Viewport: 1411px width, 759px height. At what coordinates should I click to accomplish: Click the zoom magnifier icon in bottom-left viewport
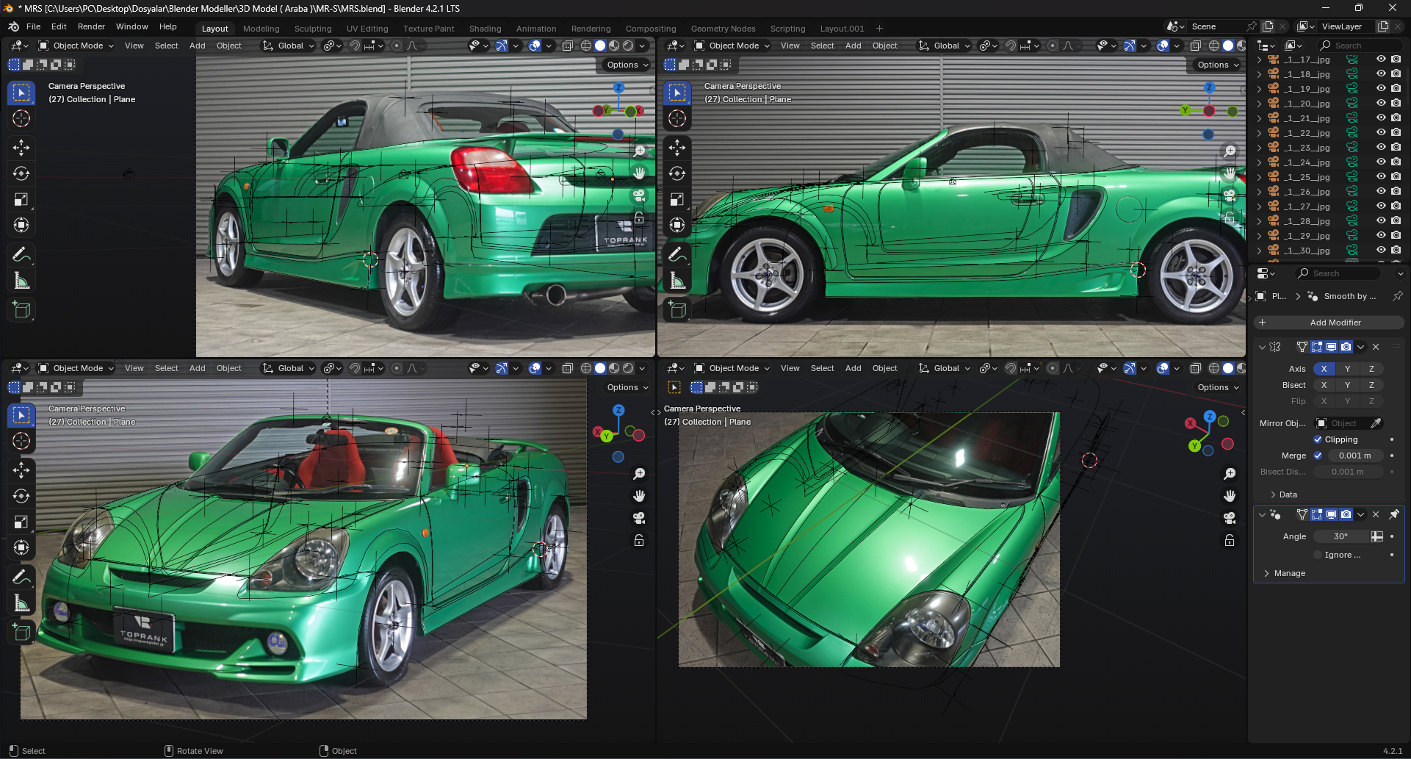click(x=639, y=474)
